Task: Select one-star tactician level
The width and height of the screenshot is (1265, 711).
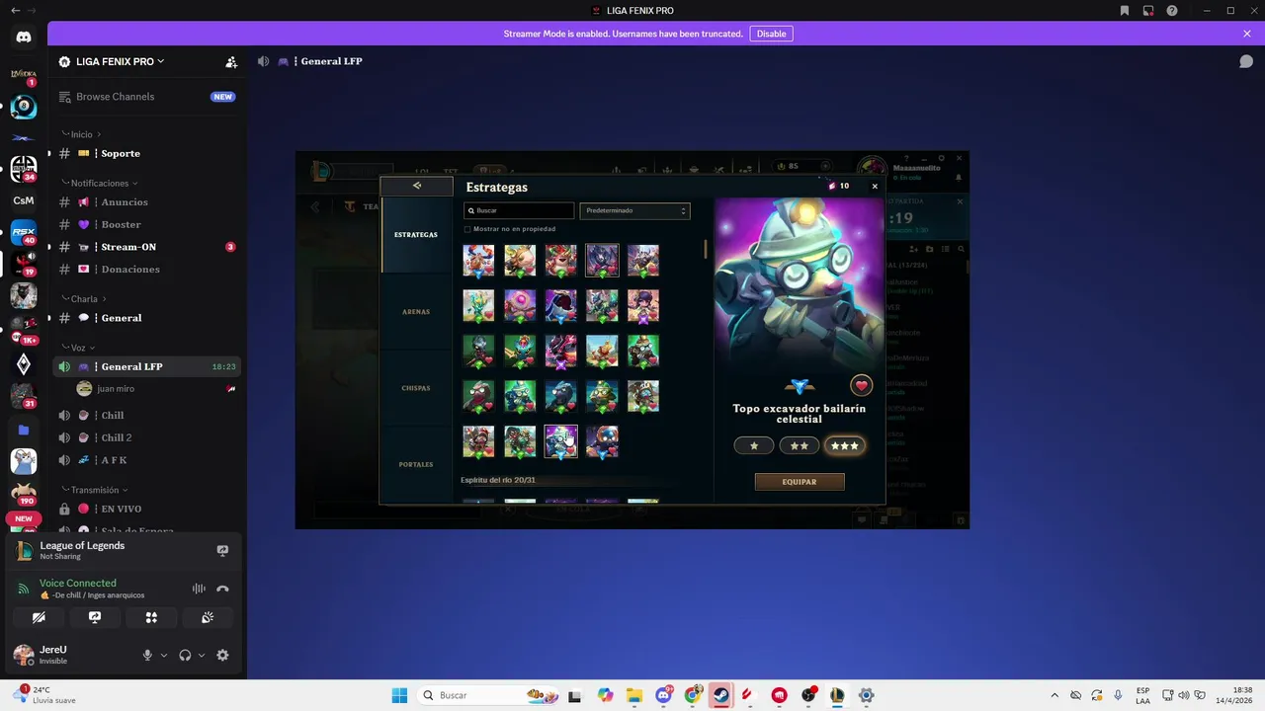Action: point(754,445)
